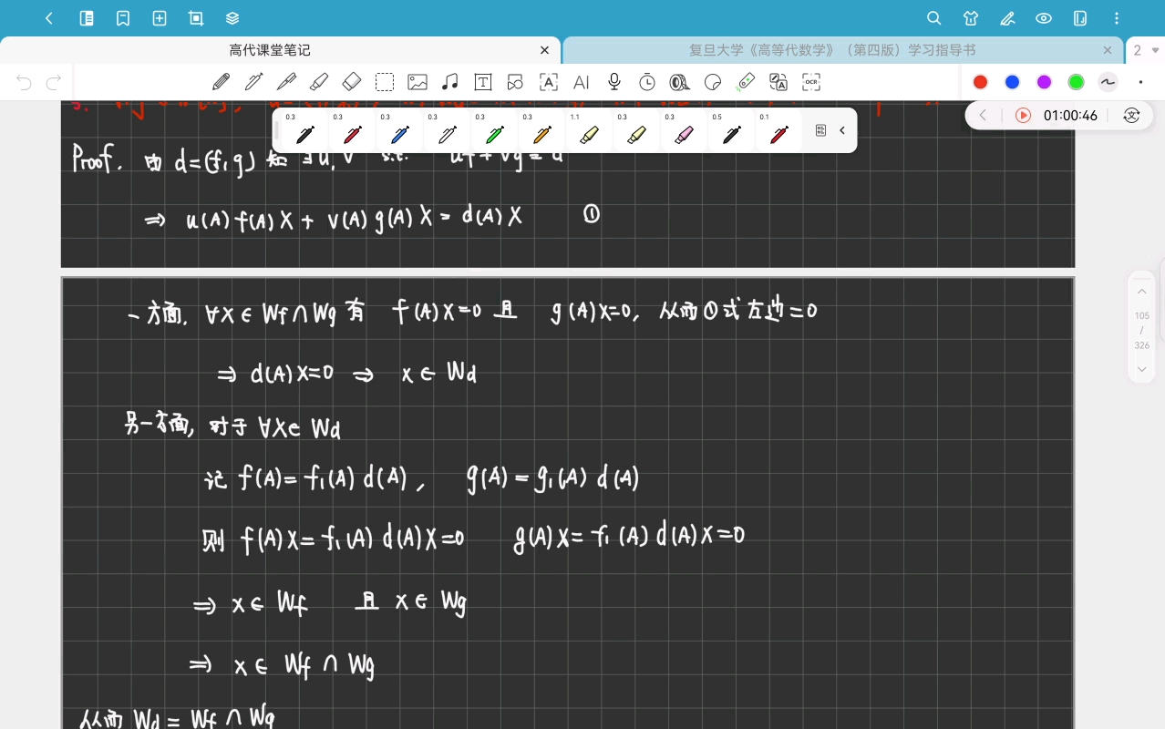This screenshot has width=1165, height=729.
Task: Start voice recording with the microphone
Action: [x=614, y=82]
